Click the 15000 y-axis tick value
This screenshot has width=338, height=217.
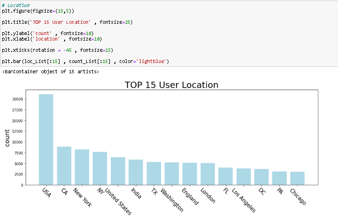(18, 121)
